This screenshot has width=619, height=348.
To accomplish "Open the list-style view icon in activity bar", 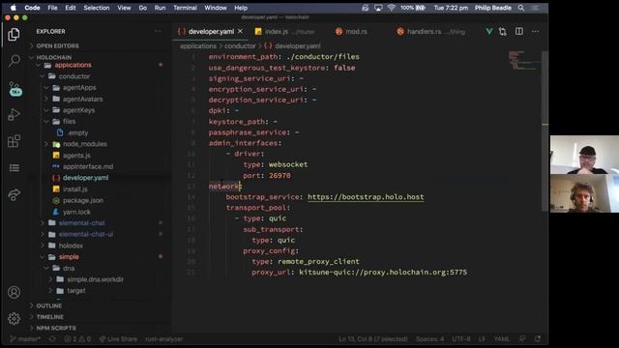I will tap(15, 168).
